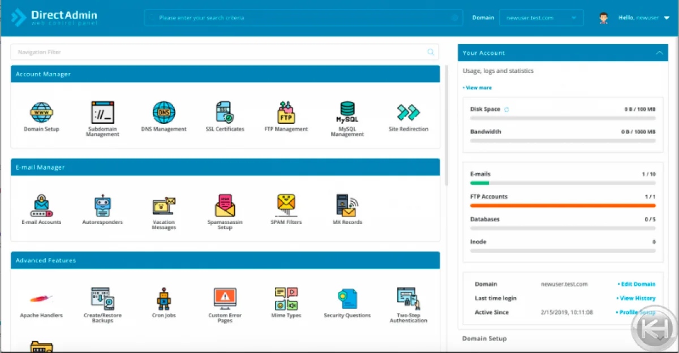This screenshot has width=679, height=353.
Task: Click the DNS Management icon
Action: pyautogui.click(x=164, y=113)
